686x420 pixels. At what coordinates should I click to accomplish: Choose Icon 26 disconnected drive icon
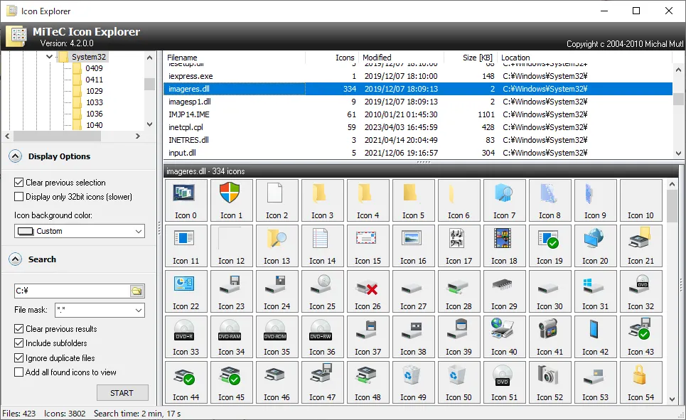[368, 291]
